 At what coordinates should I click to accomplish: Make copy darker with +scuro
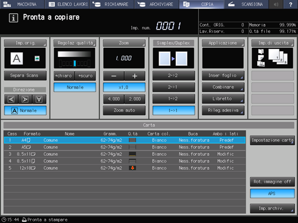(85, 76)
